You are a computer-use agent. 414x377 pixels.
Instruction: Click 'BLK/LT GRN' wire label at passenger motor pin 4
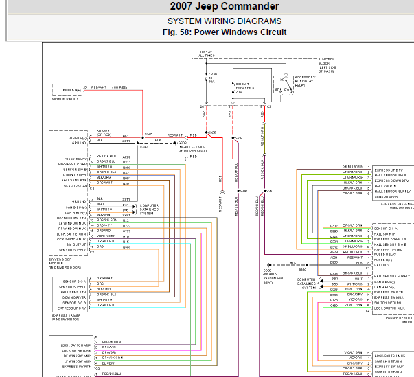[x=353, y=183]
